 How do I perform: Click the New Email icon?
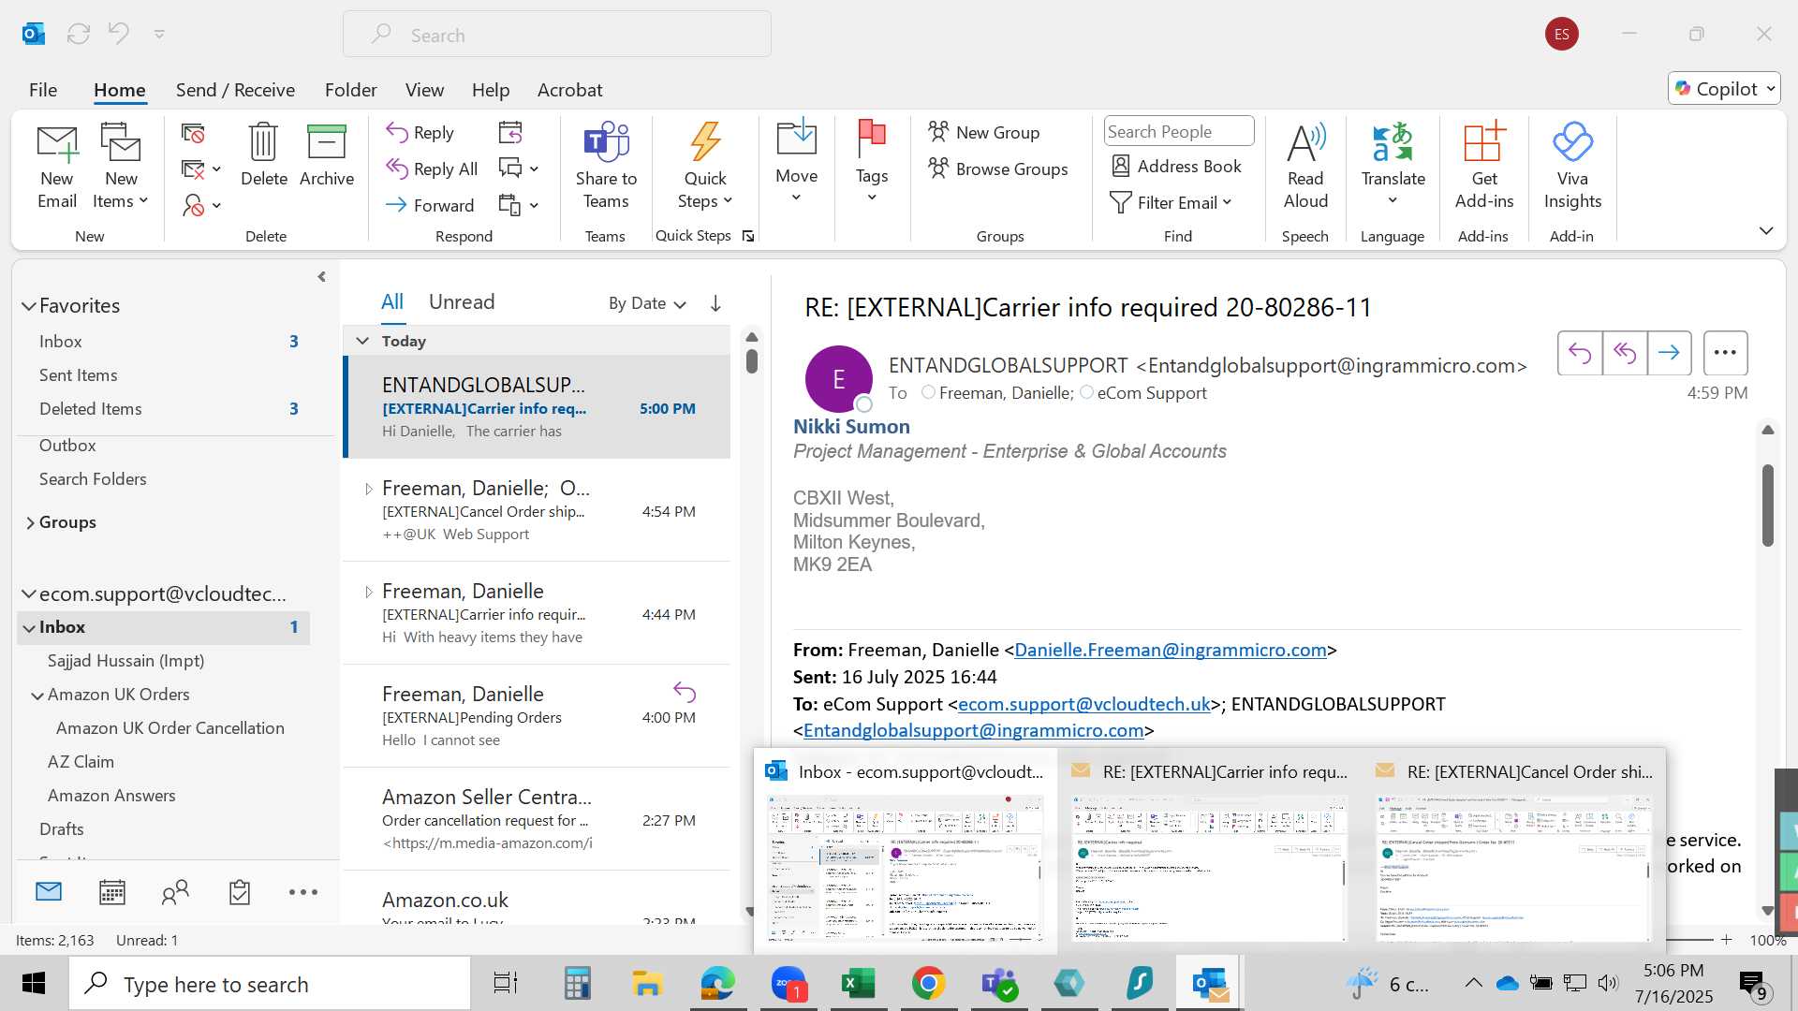click(57, 167)
